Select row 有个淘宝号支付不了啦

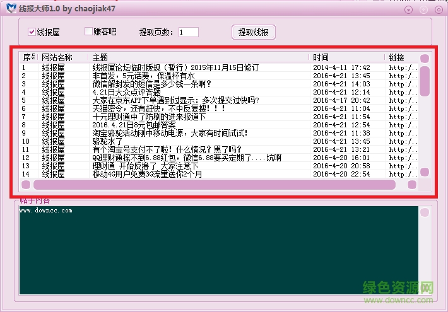219,149
